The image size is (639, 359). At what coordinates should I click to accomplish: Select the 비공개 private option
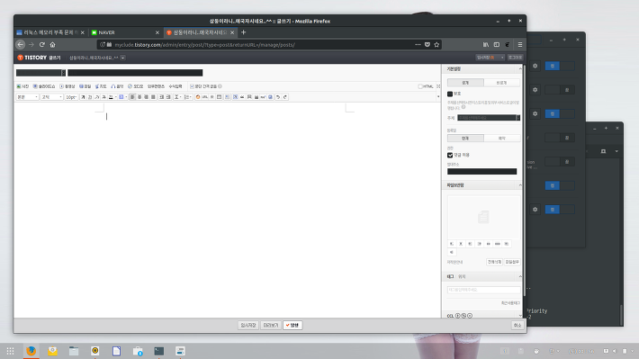tap(501, 83)
